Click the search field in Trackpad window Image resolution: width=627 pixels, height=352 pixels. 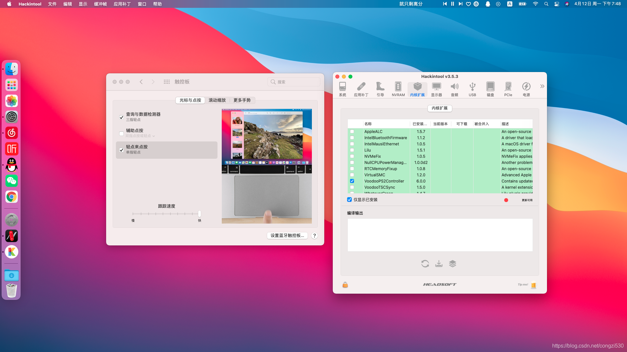point(294,82)
